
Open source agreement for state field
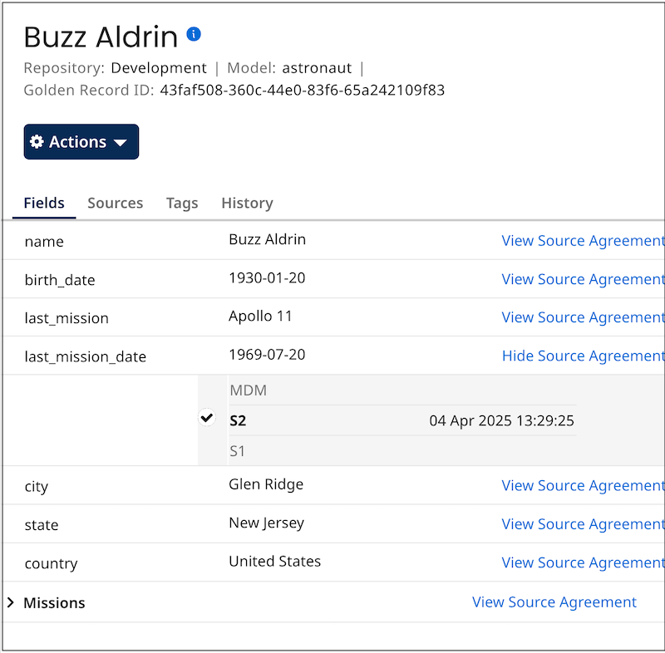point(582,524)
